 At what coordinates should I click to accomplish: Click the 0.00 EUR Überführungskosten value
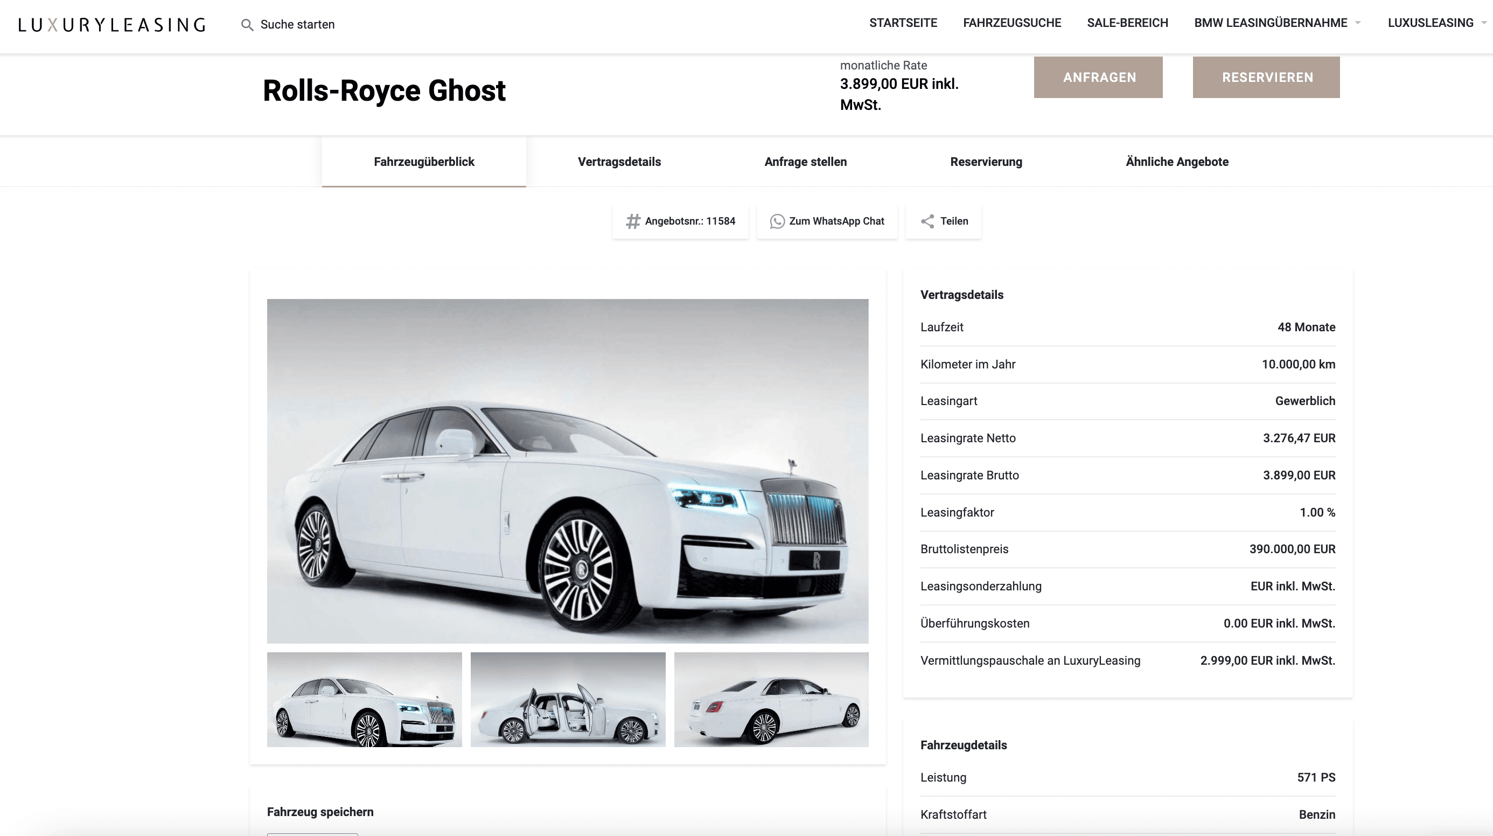[x=1279, y=623]
